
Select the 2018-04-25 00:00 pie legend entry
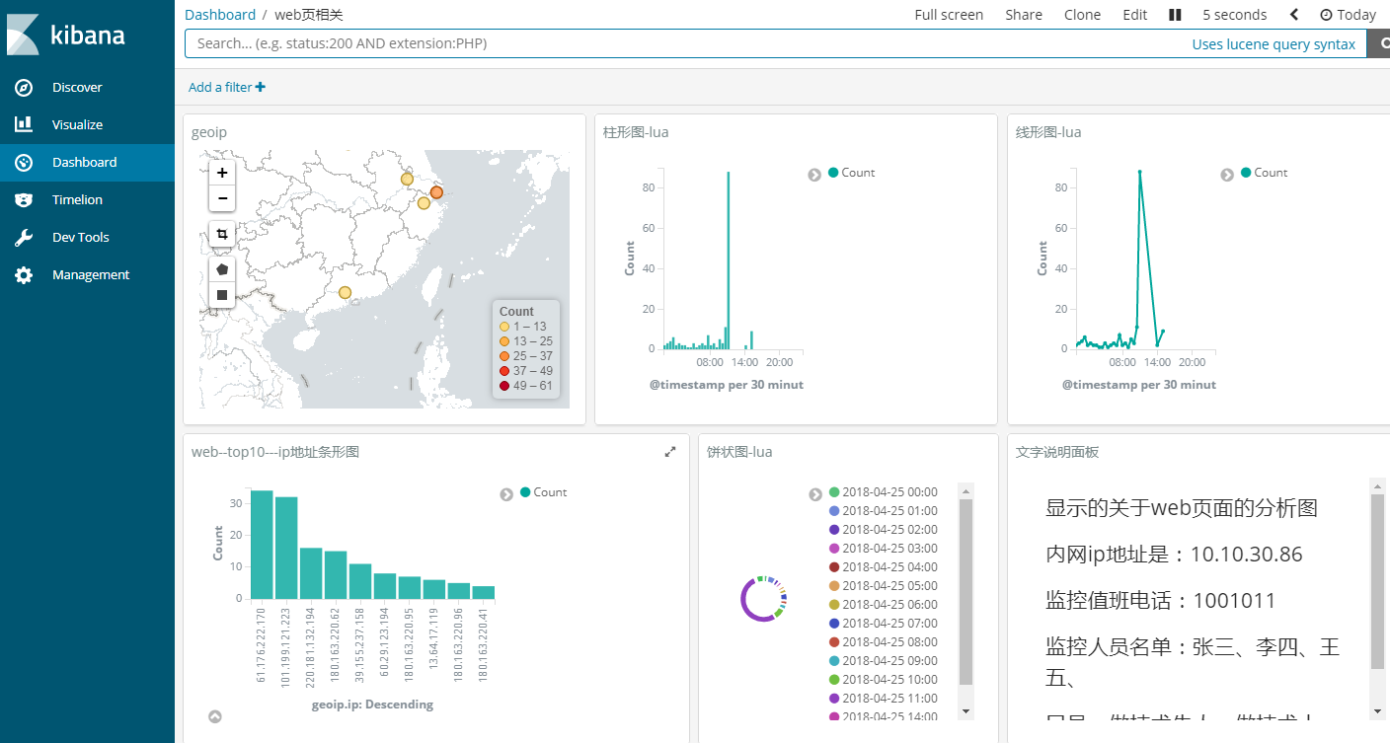coord(883,492)
